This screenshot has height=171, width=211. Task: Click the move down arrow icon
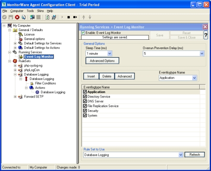coord(90,17)
